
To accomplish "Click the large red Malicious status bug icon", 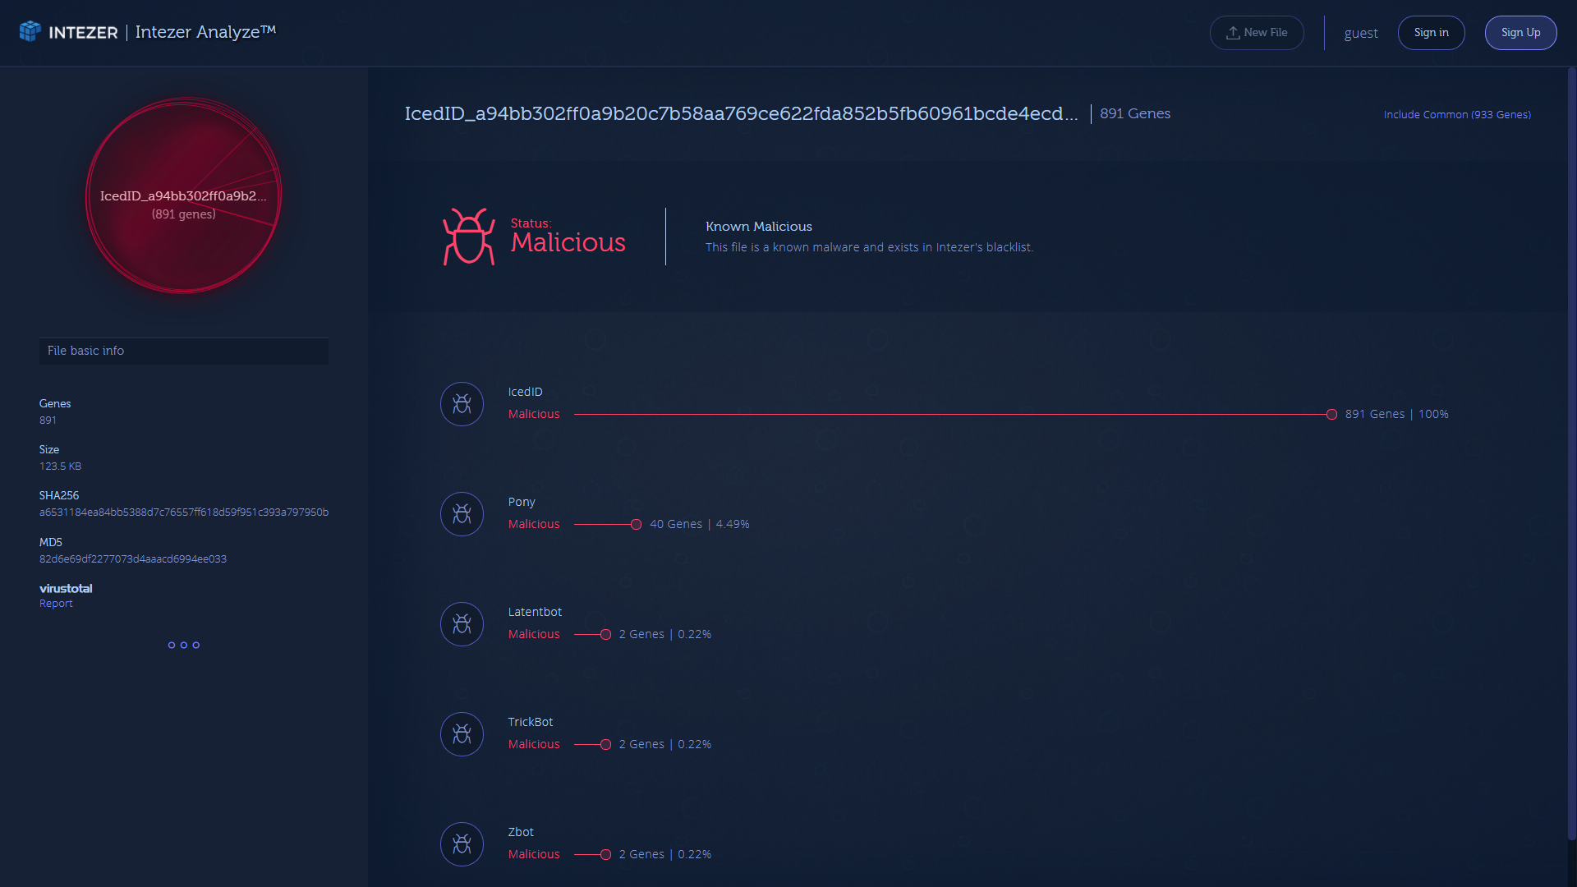I will coord(468,237).
